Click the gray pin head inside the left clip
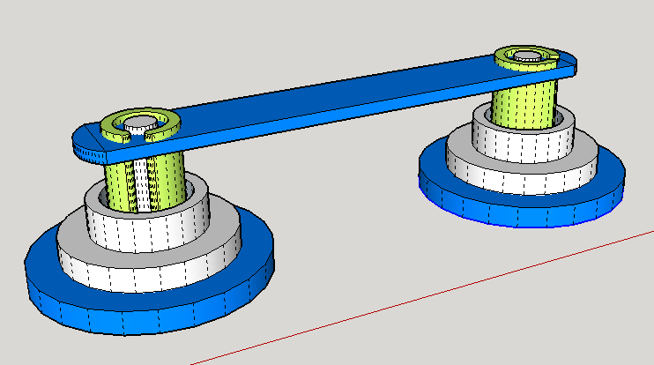654x365 pixels. pos(140,123)
